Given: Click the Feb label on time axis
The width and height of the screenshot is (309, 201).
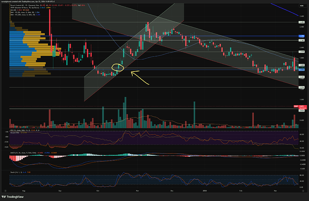Looking at the screenshot, I should pyautogui.click(x=240, y=191).
